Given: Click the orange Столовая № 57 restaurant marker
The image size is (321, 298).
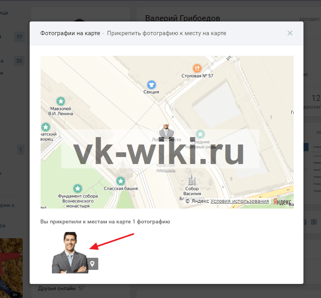Looking at the screenshot, I should coord(197,68).
